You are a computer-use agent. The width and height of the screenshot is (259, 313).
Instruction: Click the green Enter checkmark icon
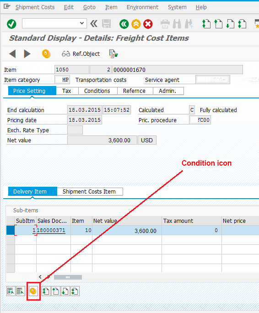click(x=11, y=24)
